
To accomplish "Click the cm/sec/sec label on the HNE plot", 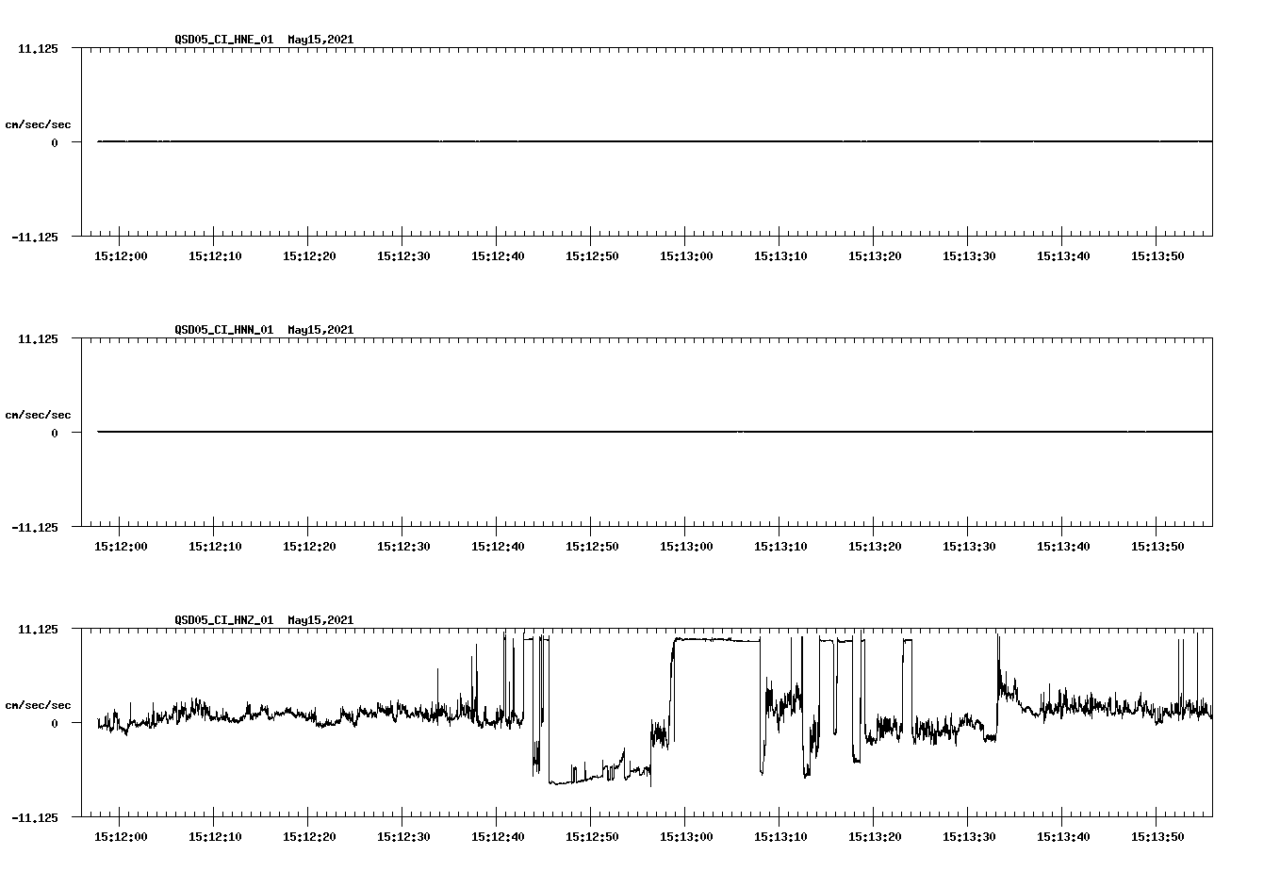I will (38, 123).
